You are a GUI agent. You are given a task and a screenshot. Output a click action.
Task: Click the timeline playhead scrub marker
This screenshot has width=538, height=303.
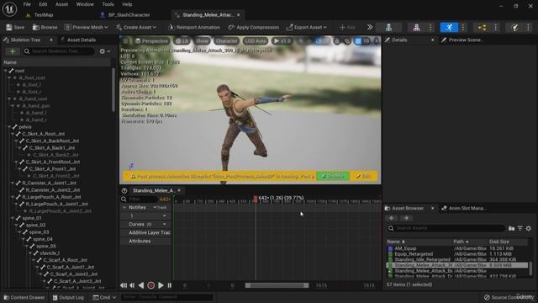(x=256, y=199)
